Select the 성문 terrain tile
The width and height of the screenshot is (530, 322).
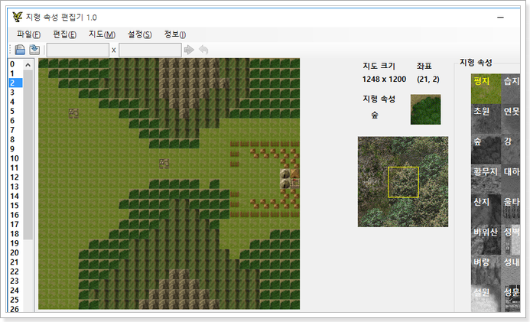[510, 298]
